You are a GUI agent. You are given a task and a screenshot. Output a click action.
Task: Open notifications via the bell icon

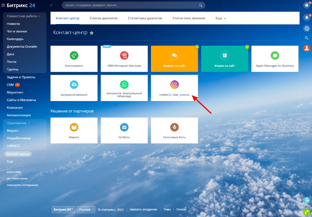click(x=307, y=17)
